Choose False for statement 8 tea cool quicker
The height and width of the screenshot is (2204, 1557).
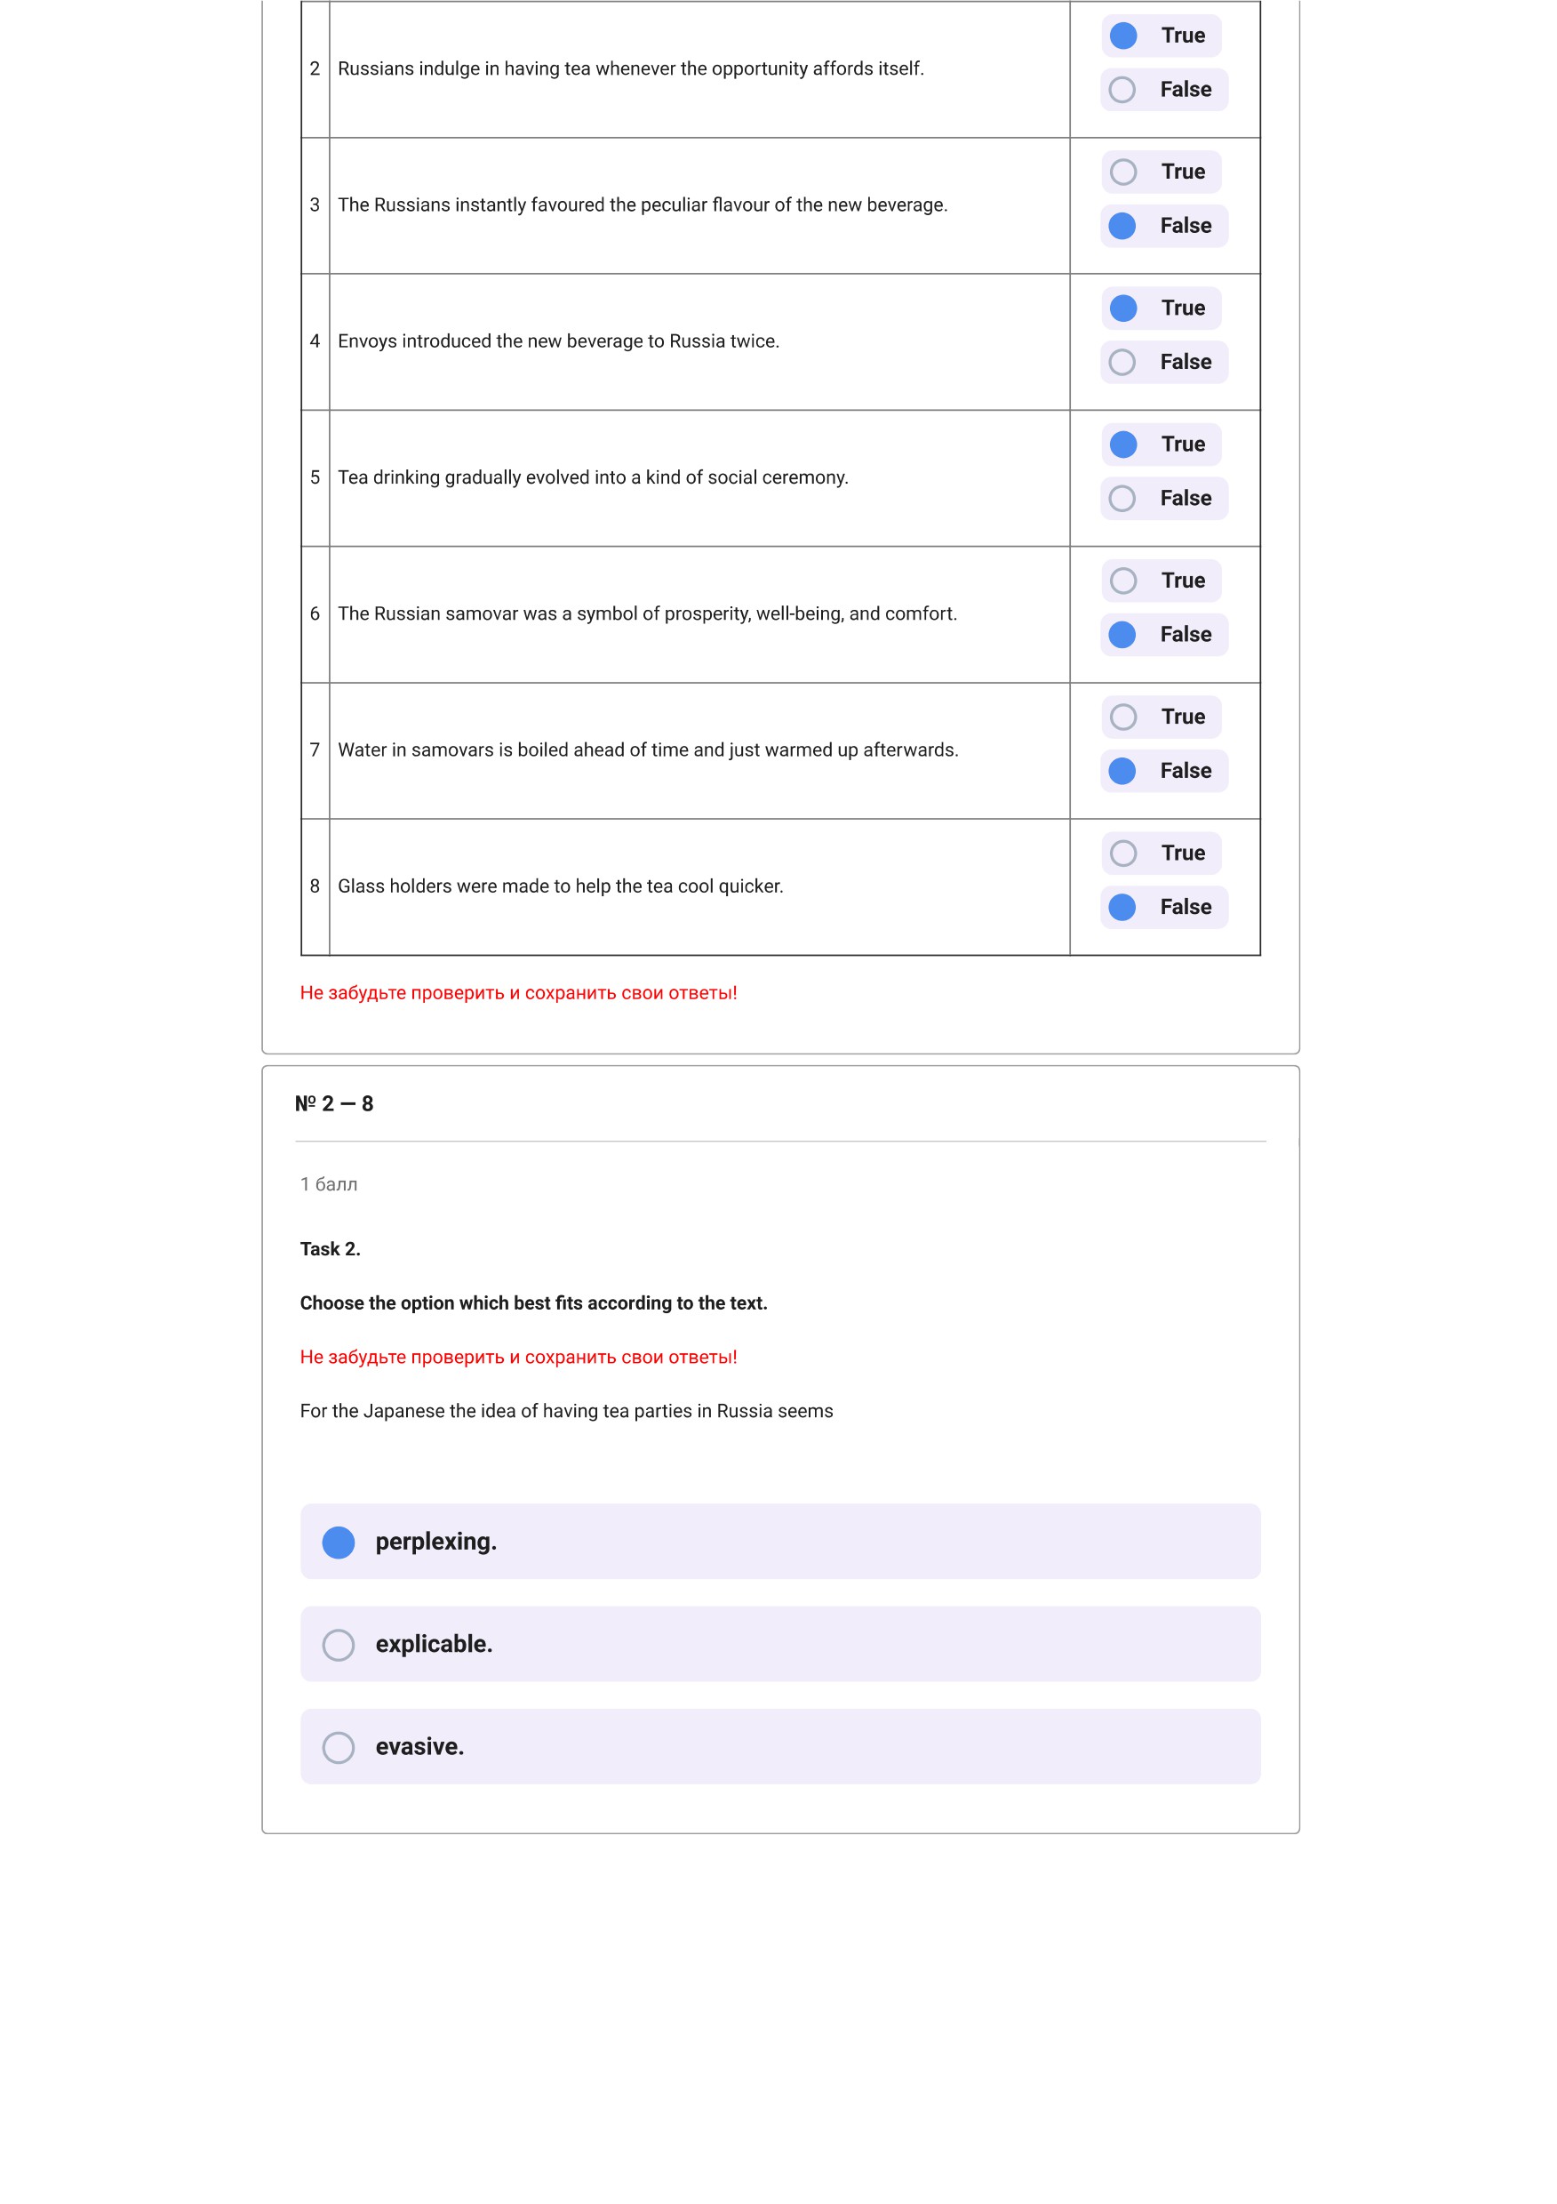[x=1162, y=907]
